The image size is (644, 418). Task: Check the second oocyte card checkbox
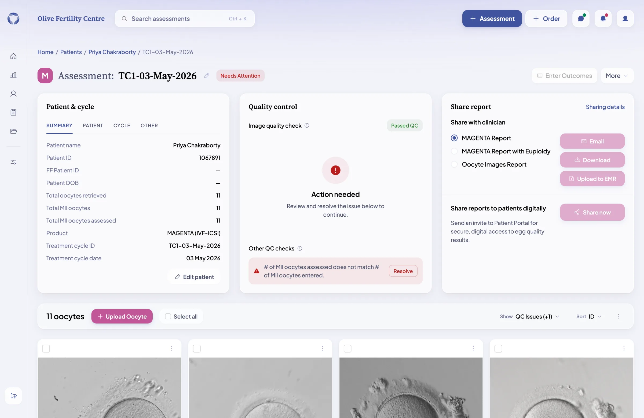pos(197,349)
